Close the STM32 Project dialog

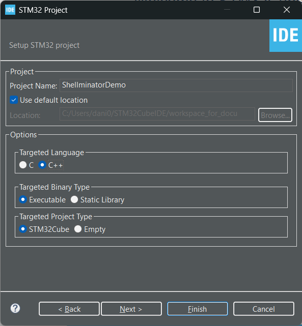pyautogui.click(x=287, y=10)
